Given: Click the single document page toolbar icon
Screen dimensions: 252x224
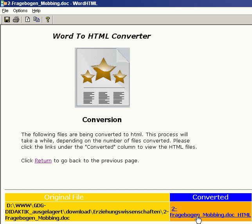Looking at the screenshot, I should pyautogui.click(x=28, y=20).
